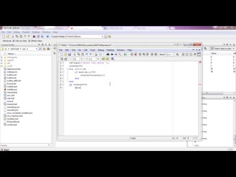Open the Editor's Text menu
This screenshot has height=177, width=236.
(x=73, y=50)
